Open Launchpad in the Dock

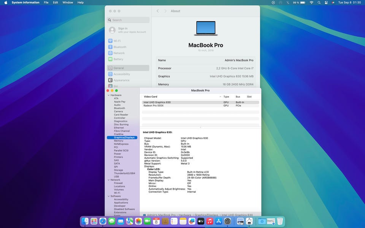tap(94, 221)
